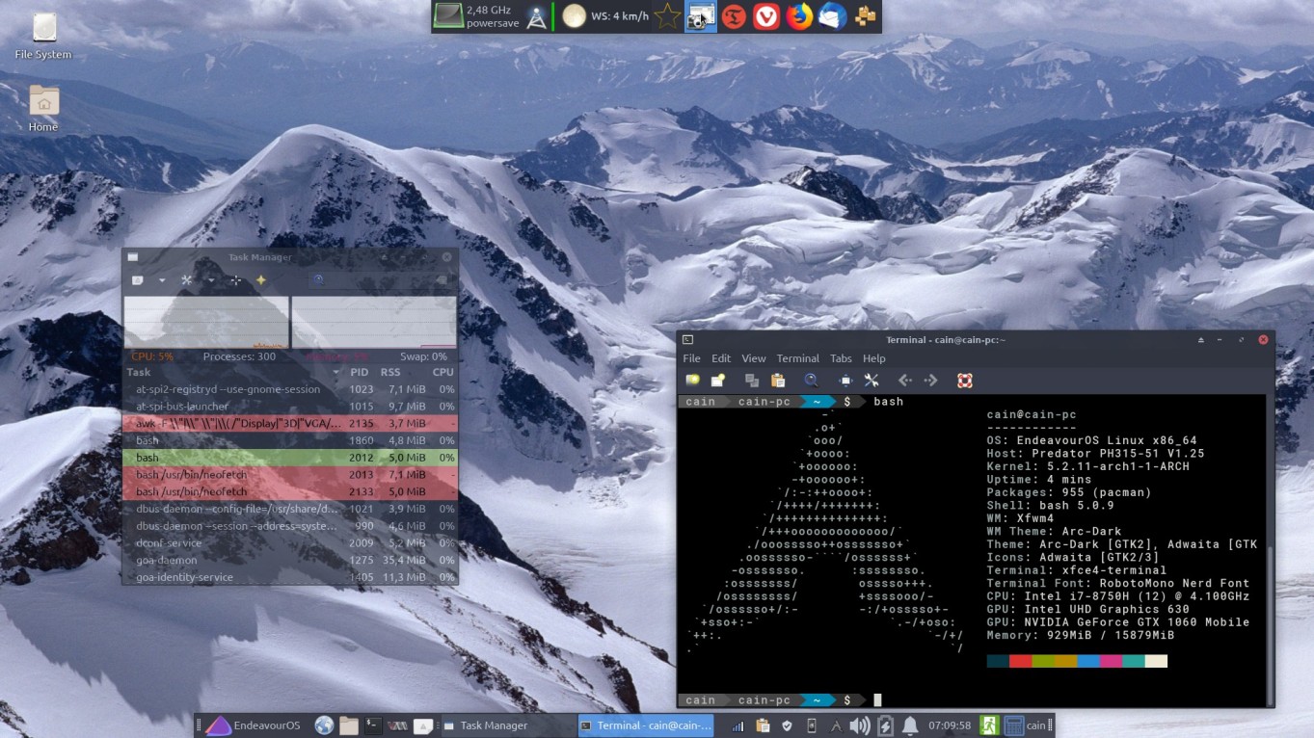1314x738 pixels.
Task: Open the File menu in Terminal
Action: pos(691,358)
